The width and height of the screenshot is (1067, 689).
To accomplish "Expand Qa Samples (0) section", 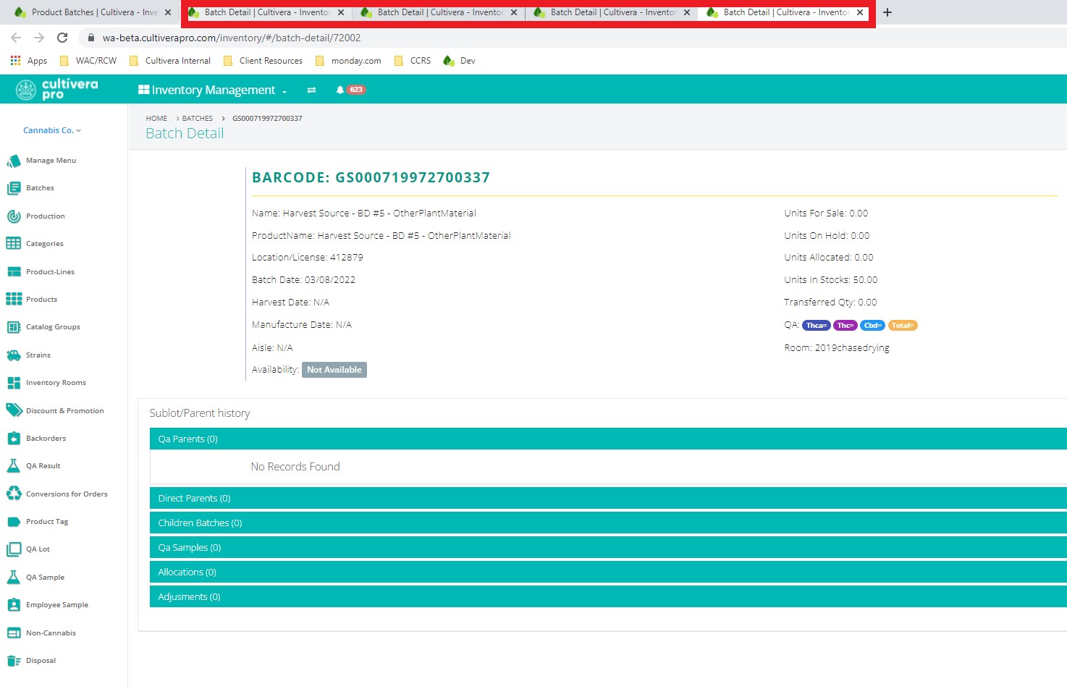I will click(x=608, y=547).
